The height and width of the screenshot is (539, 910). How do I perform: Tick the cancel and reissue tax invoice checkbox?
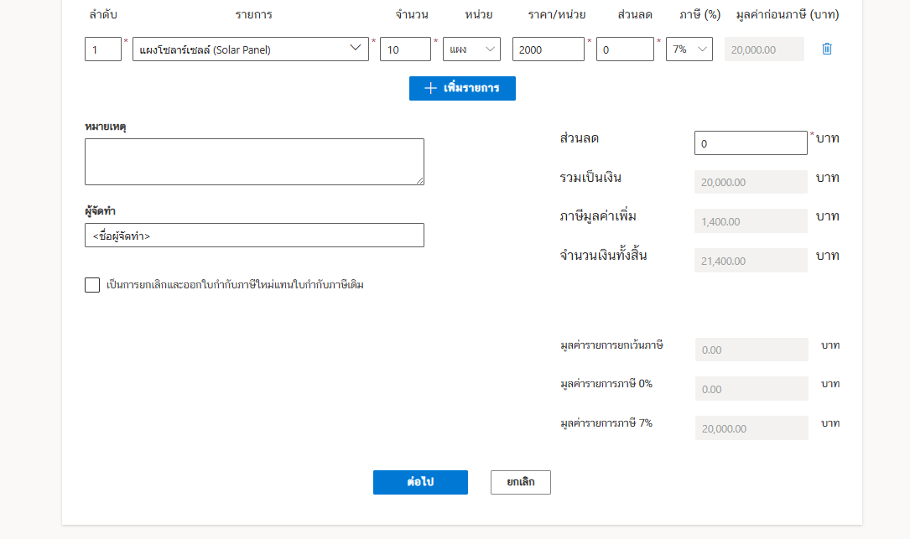coord(92,285)
